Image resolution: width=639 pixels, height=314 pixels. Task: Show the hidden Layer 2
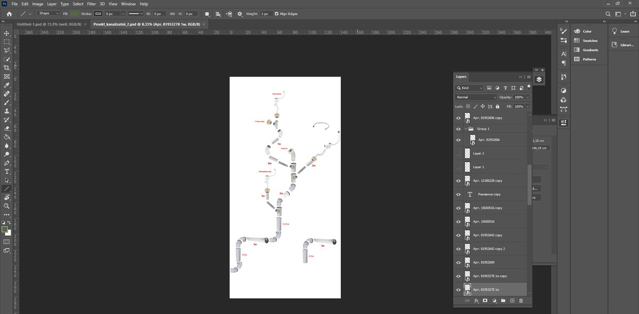[458, 153]
